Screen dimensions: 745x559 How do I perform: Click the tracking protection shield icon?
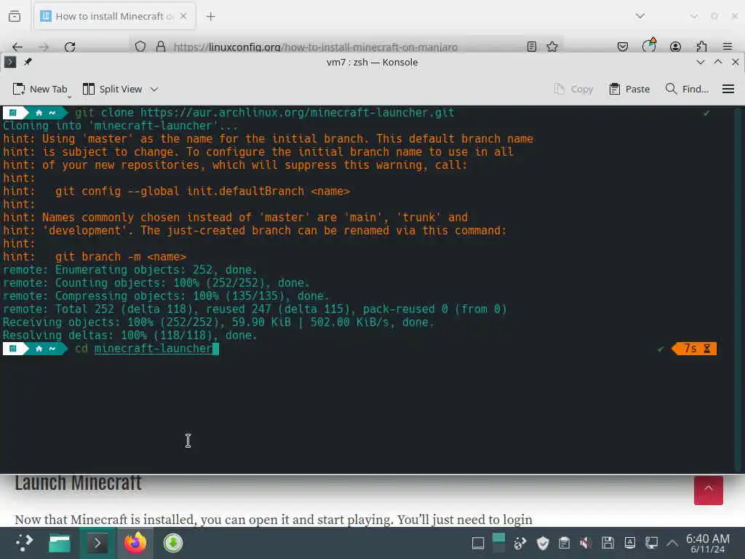(140, 47)
